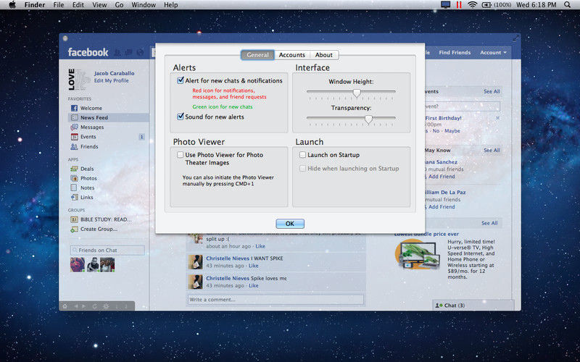Click the facebook logo in the header

point(88,52)
